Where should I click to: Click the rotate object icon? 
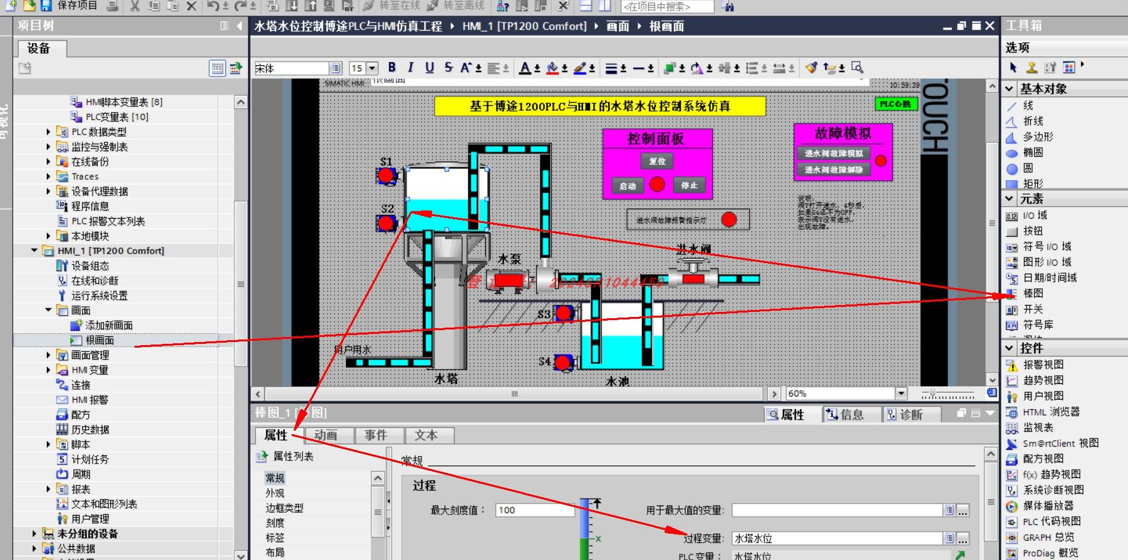point(696,68)
